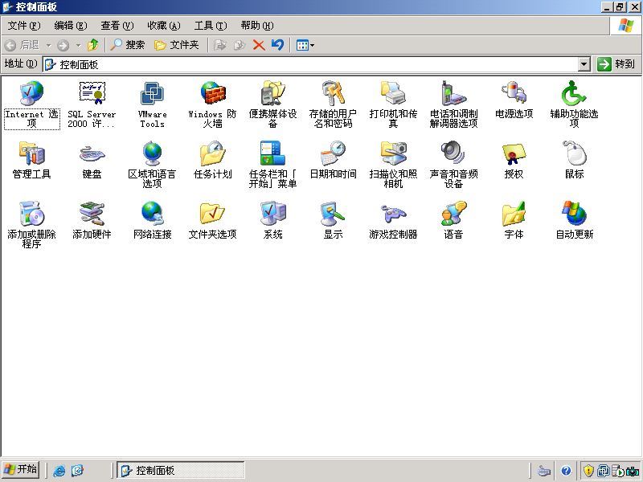The image size is (643, 482).
Task: Open the 工具(T) menu
Action: 211,26
